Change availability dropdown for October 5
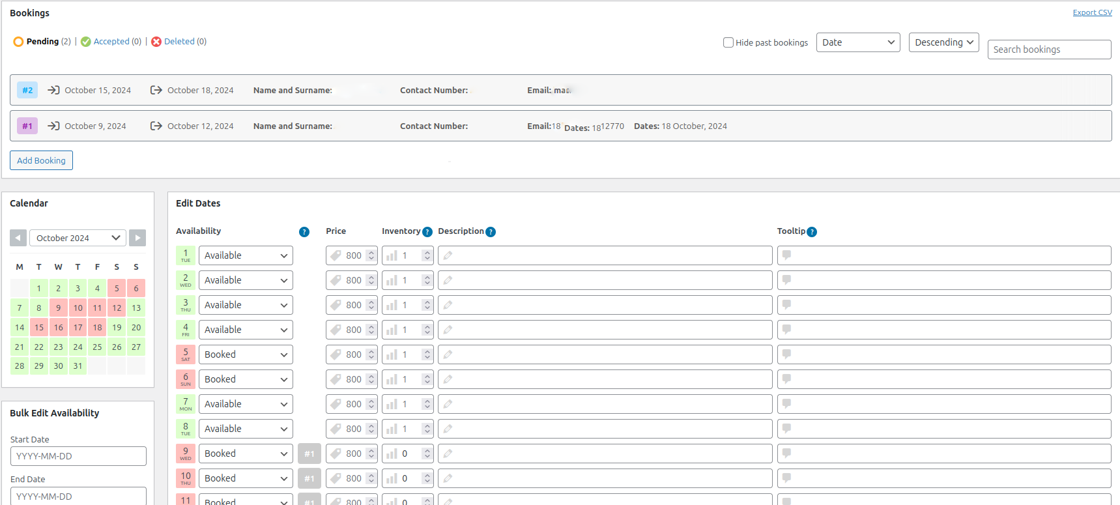This screenshot has height=505, width=1120. pos(246,354)
